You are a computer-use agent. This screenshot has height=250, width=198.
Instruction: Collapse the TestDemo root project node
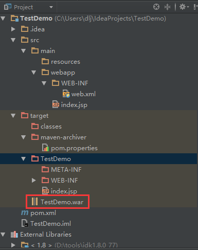pyautogui.click(x=3, y=18)
